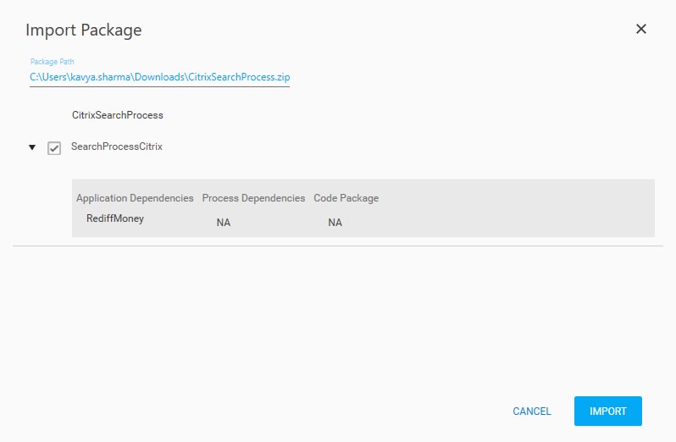Collapse the SearchProcessCitrix dependencies arrow
The image size is (676, 442).
32,147
